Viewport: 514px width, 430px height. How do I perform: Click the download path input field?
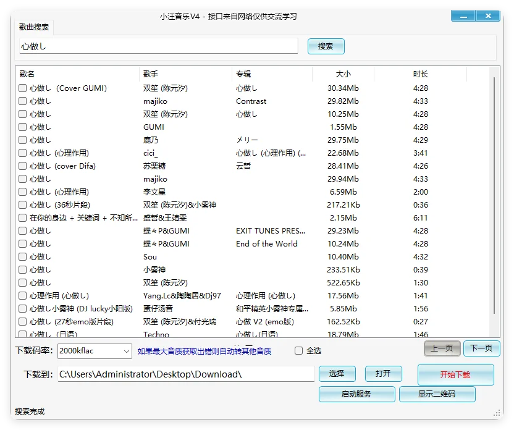point(185,373)
